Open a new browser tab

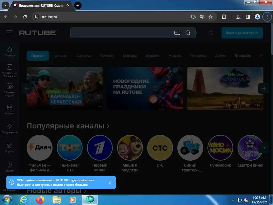click(x=78, y=5)
